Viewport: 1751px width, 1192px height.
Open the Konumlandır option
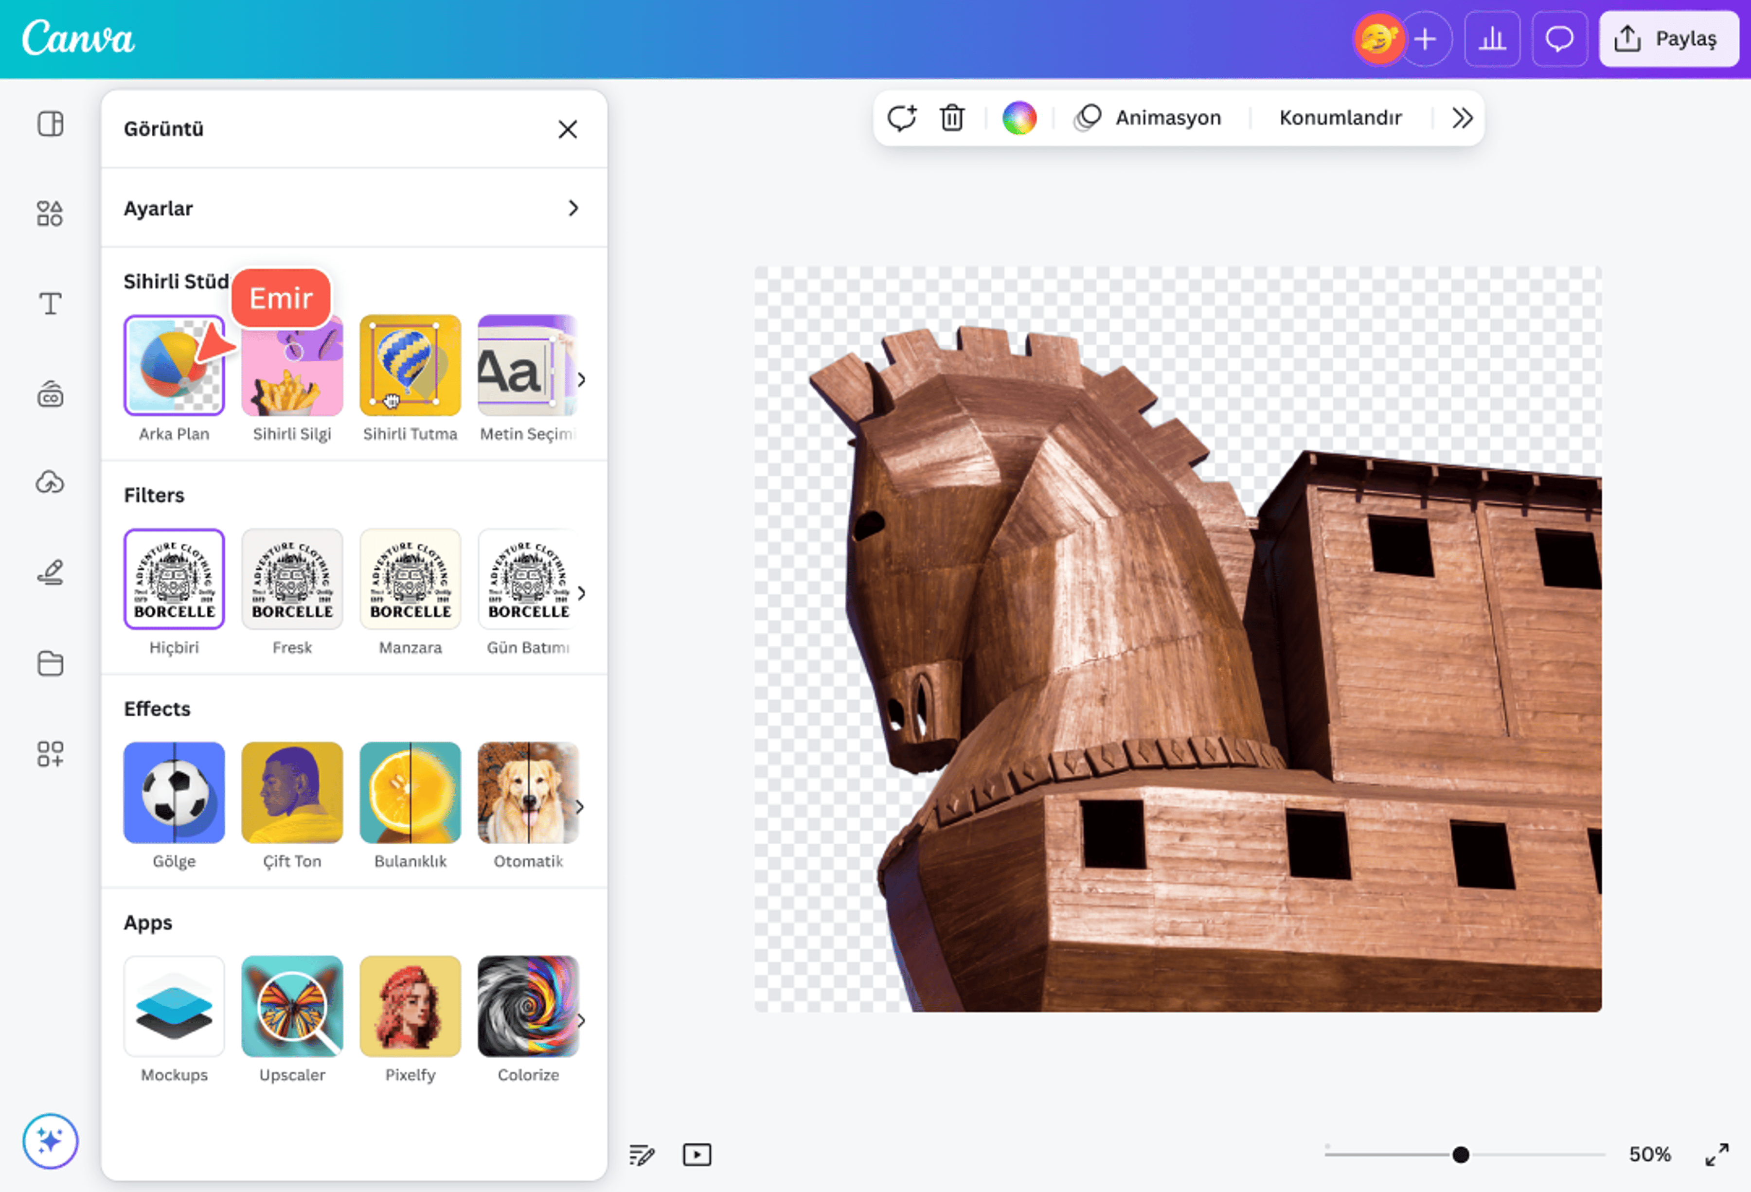click(x=1340, y=118)
